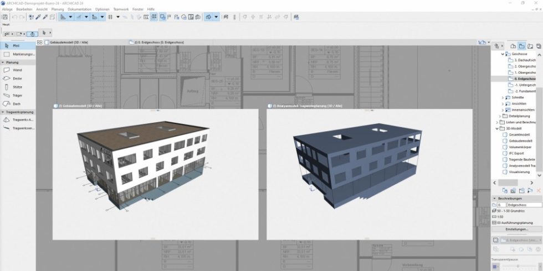Viewport: 543px width, 271px height.
Task: Click the Einstellungen... button
Action: click(x=516, y=229)
